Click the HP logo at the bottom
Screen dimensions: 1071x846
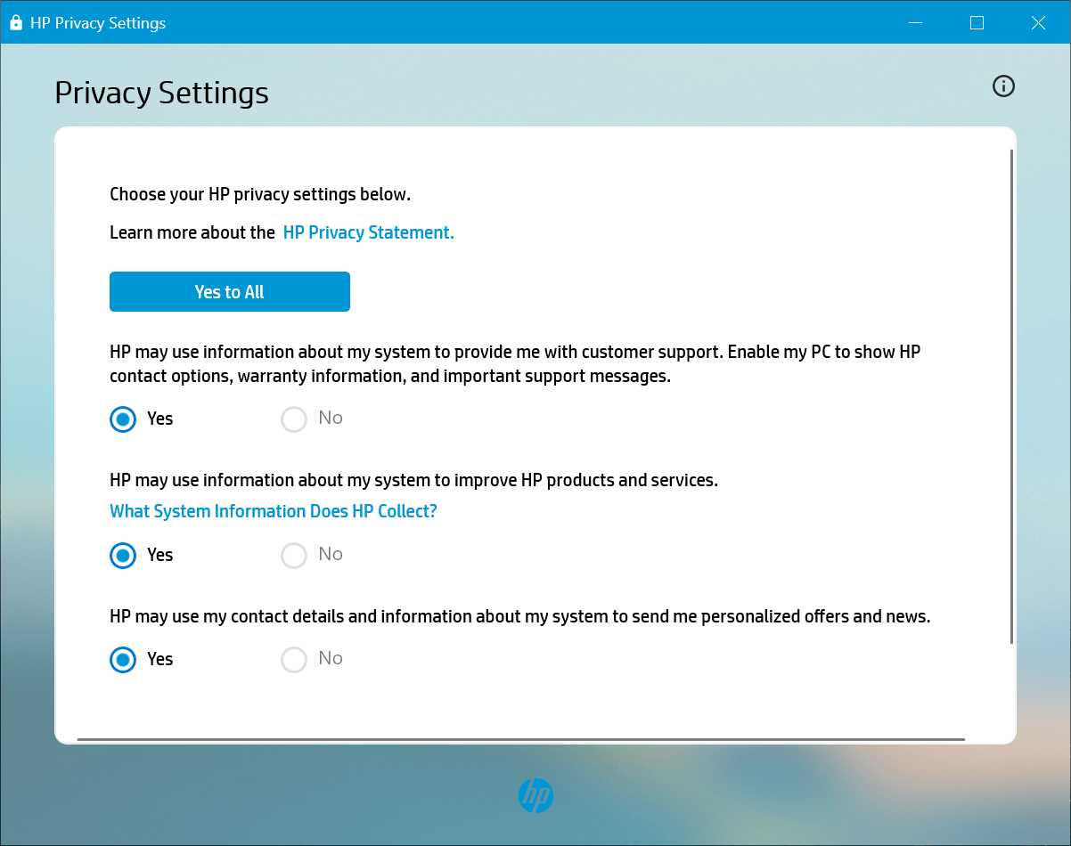(535, 795)
